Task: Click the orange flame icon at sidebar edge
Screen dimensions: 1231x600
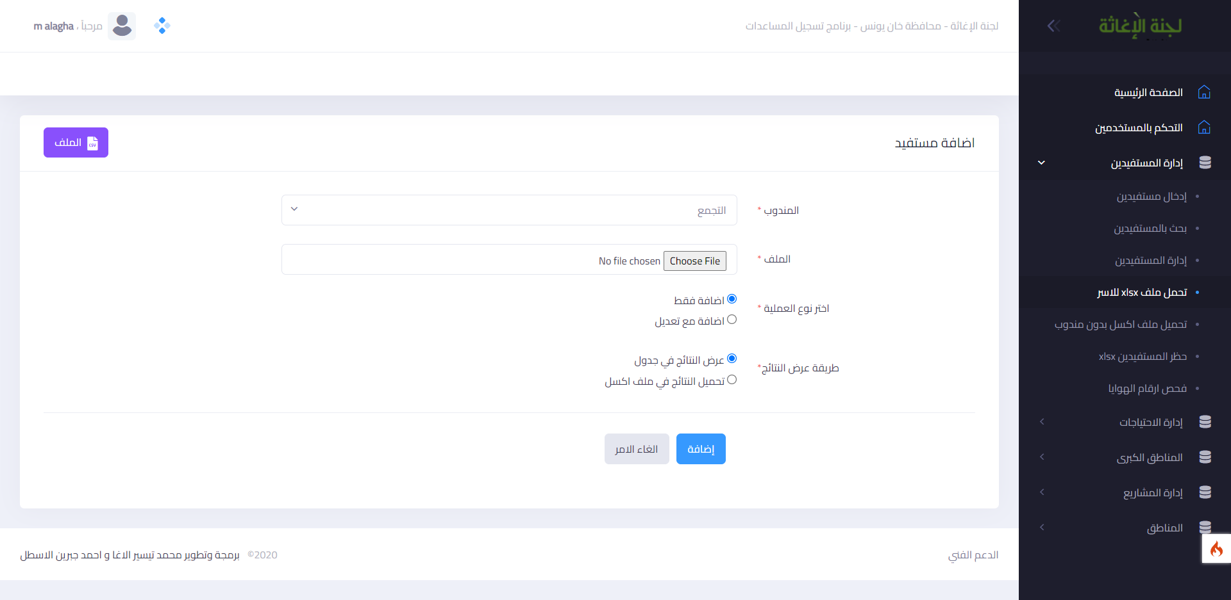Action: tap(1216, 549)
